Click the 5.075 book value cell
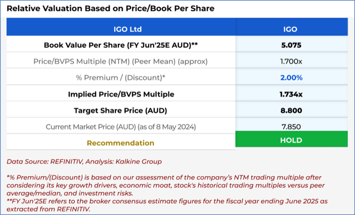 [x=291, y=45]
